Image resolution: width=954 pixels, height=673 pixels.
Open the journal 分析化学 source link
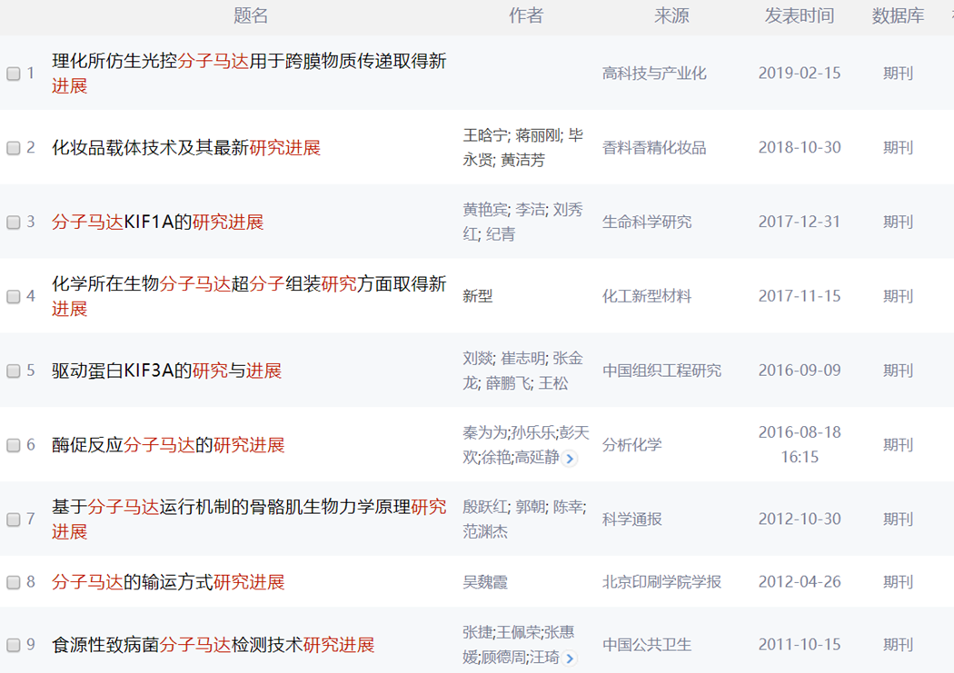click(x=631, y=445)
